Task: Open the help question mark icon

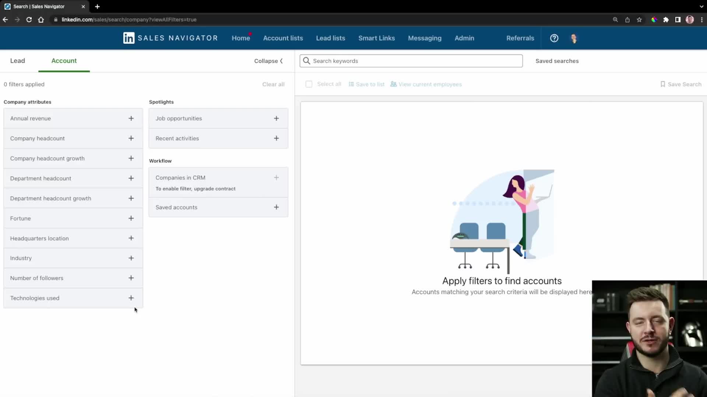Action: pos(554,38)
